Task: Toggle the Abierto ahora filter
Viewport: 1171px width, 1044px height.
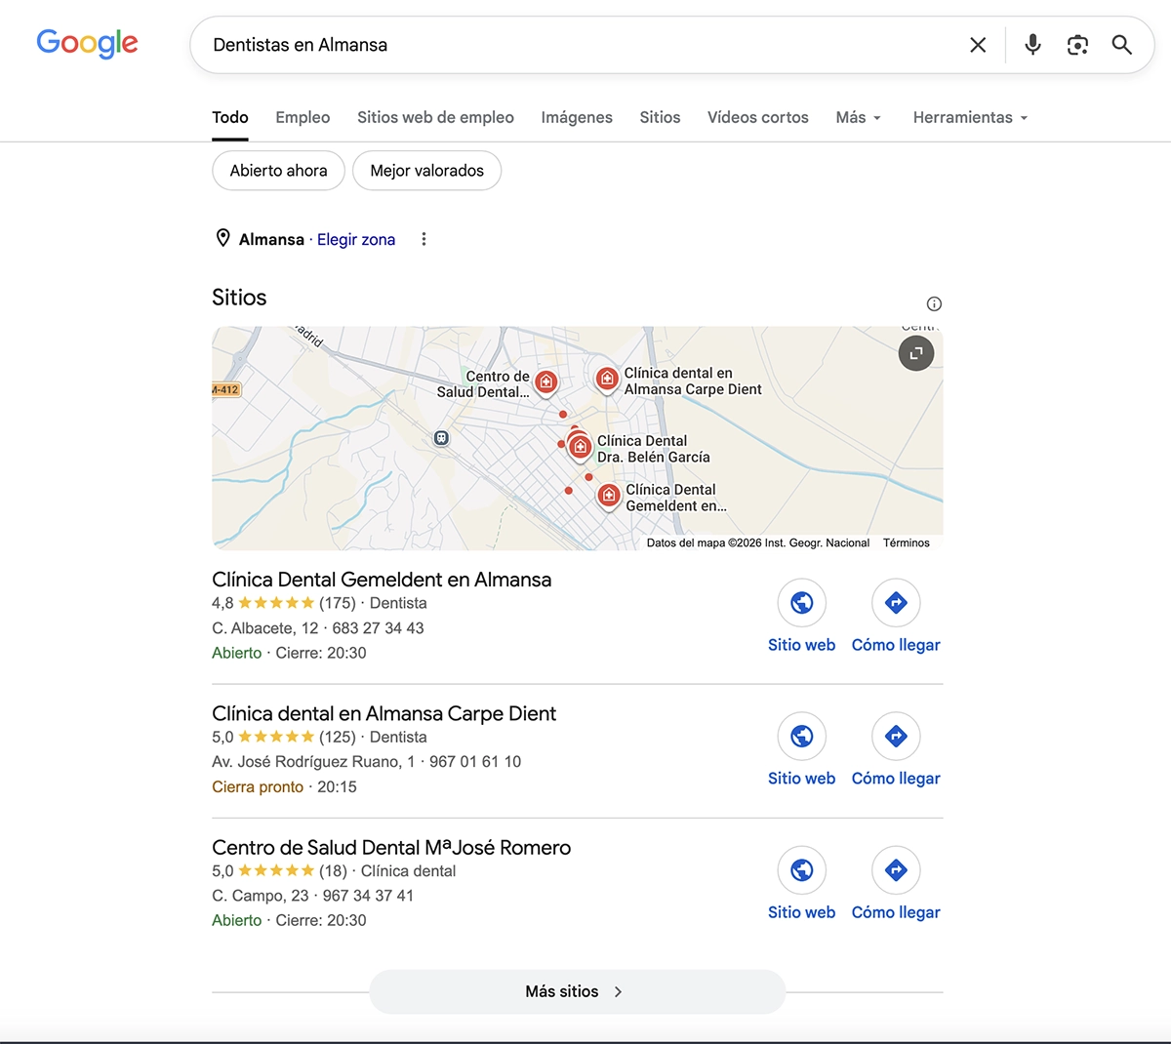Action: tap(278, 171)
